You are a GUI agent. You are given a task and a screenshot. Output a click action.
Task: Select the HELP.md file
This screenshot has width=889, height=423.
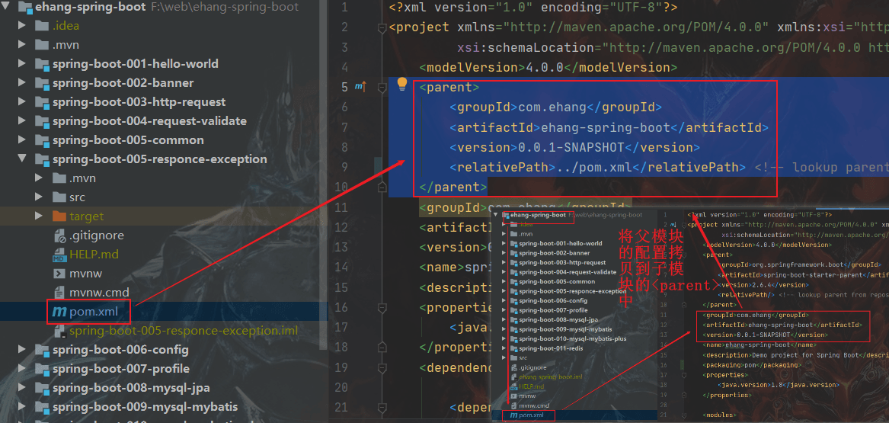pos(94,254)
